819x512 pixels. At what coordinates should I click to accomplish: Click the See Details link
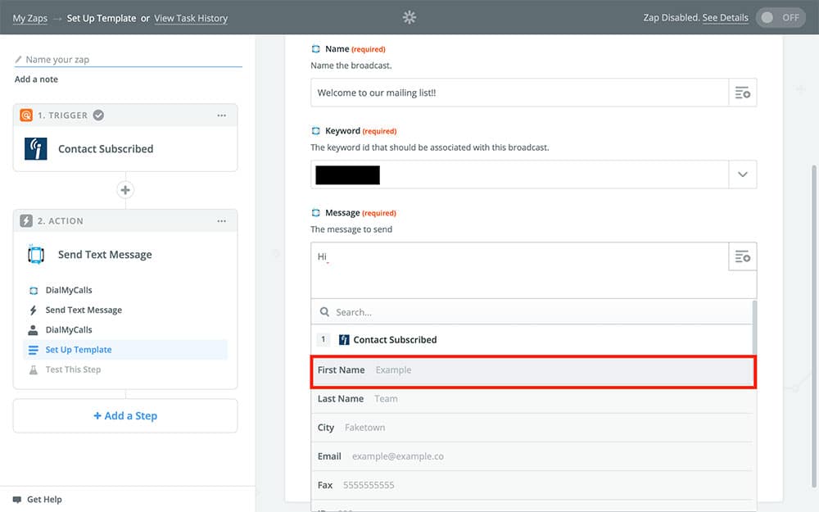coord(725,18)
